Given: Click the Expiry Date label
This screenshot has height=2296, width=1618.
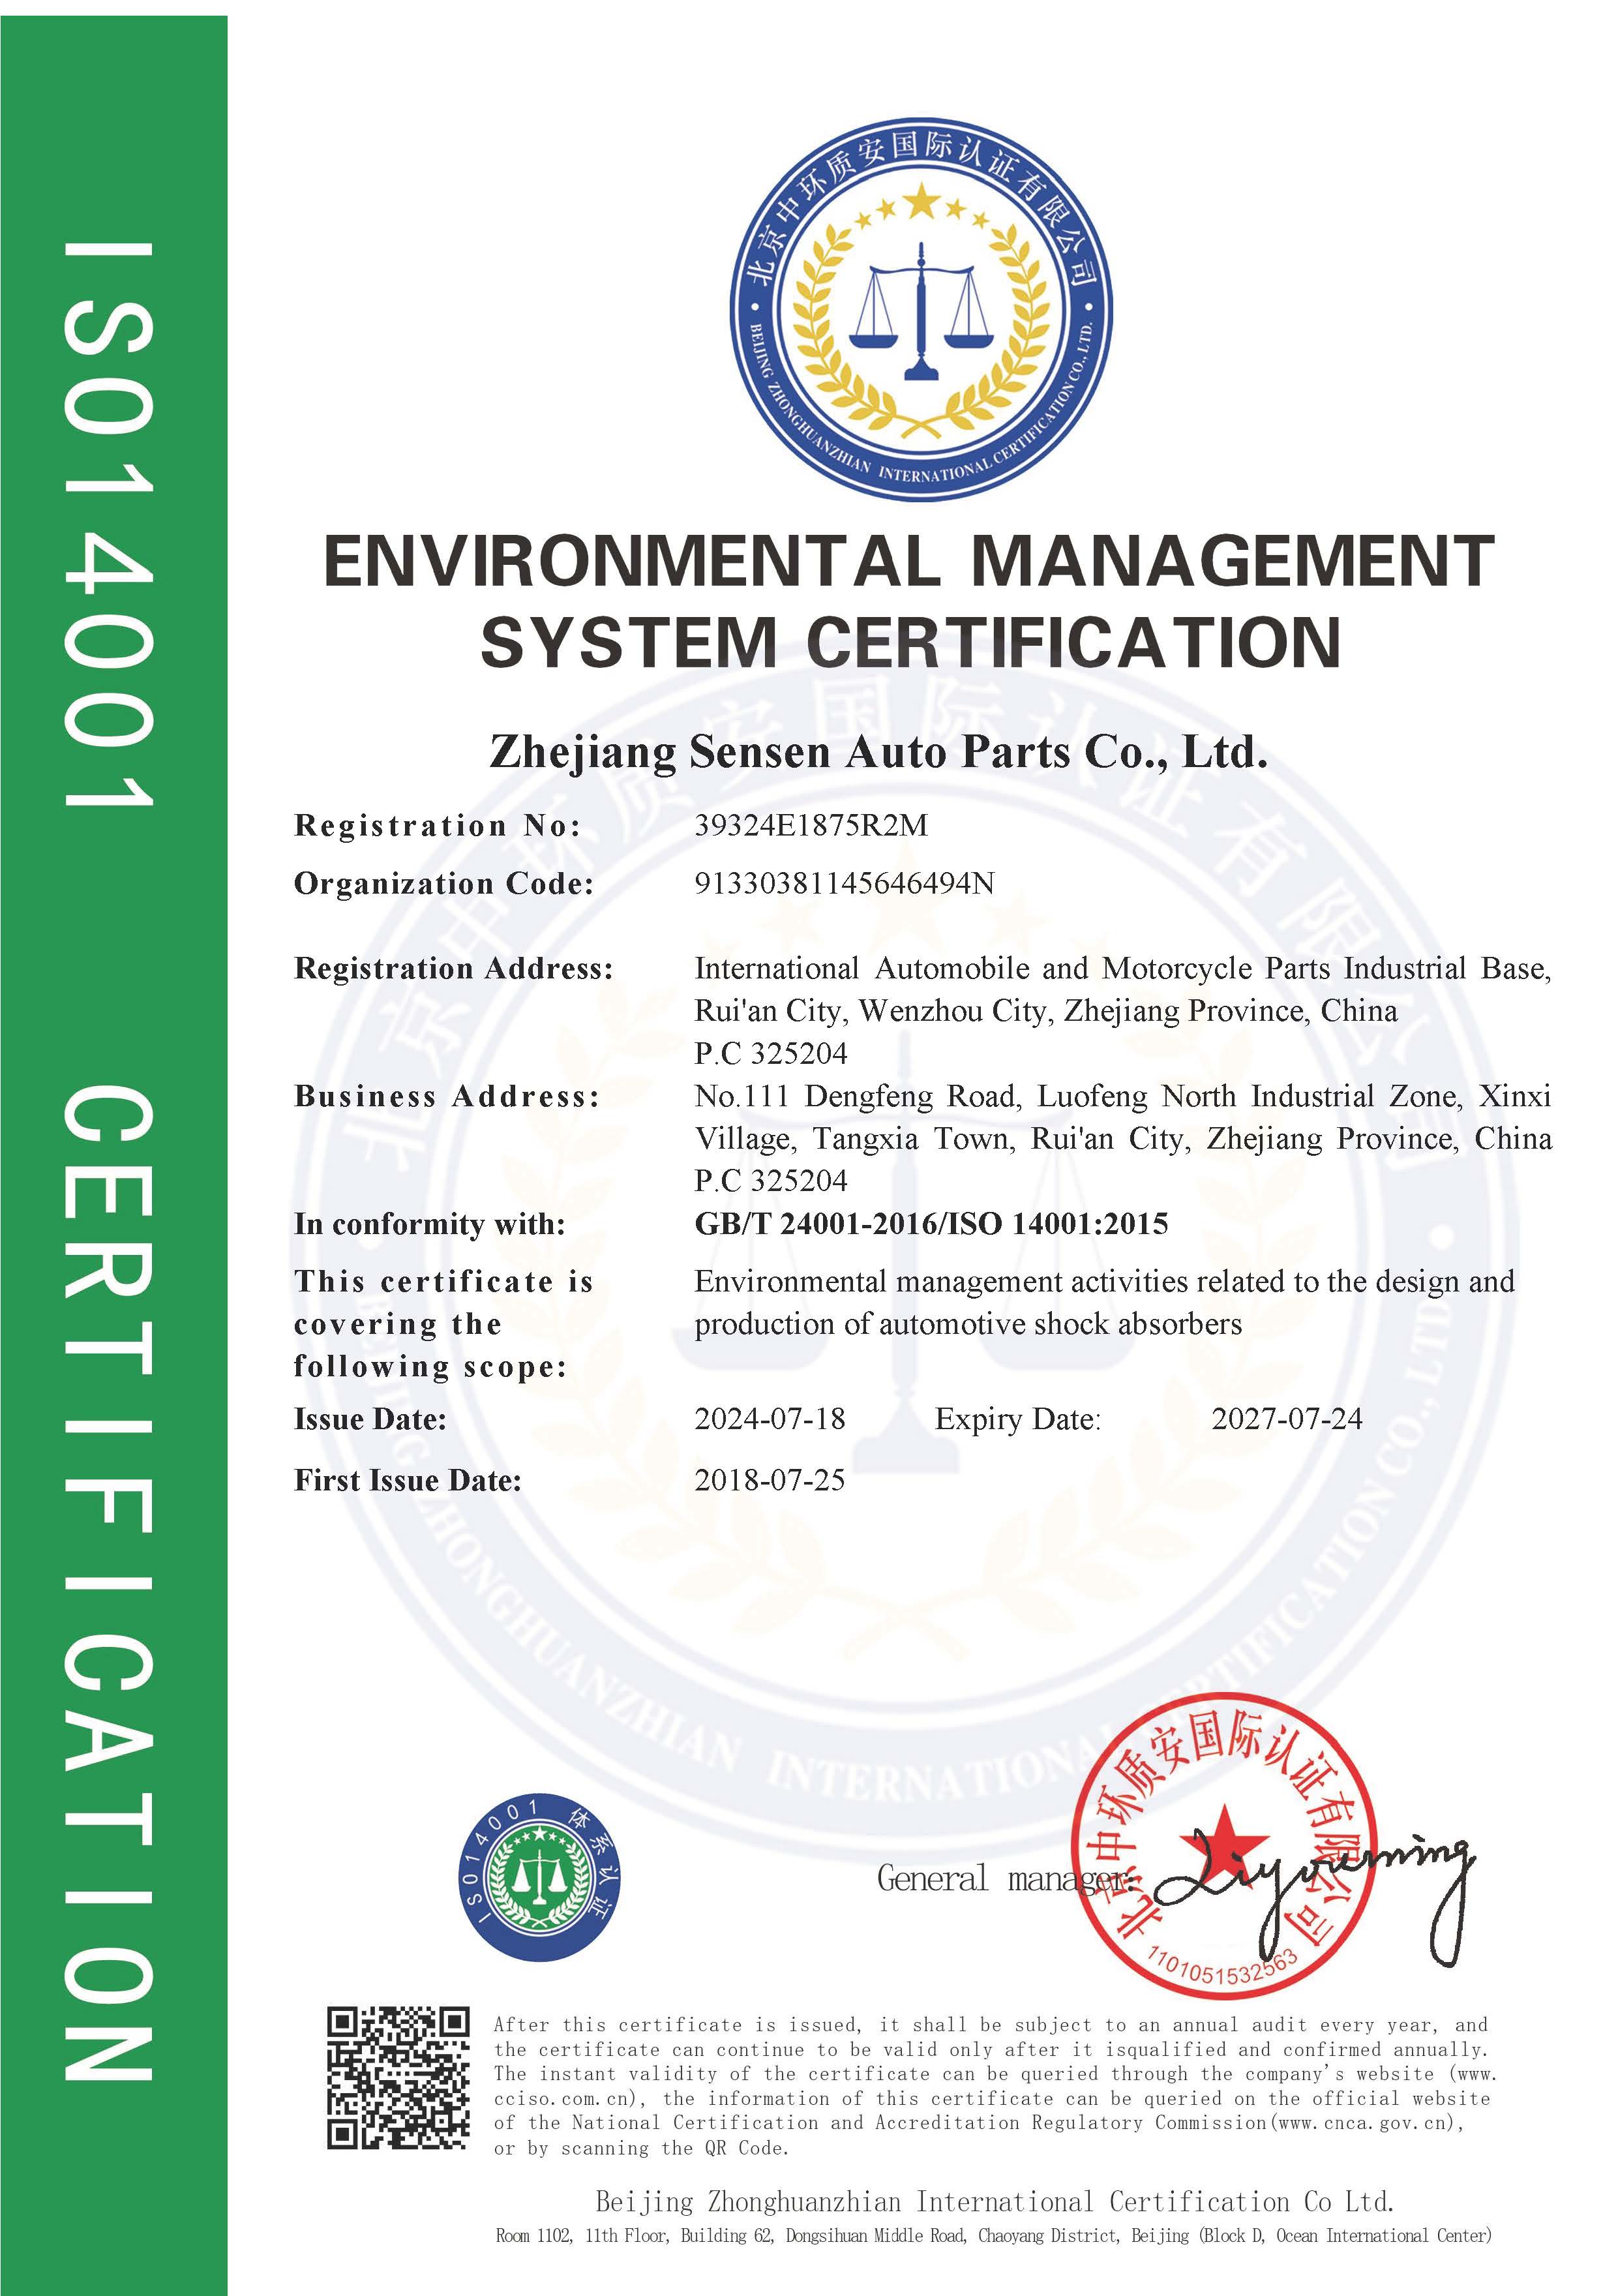Looking at the screenshot, I should (1018, 1420).
